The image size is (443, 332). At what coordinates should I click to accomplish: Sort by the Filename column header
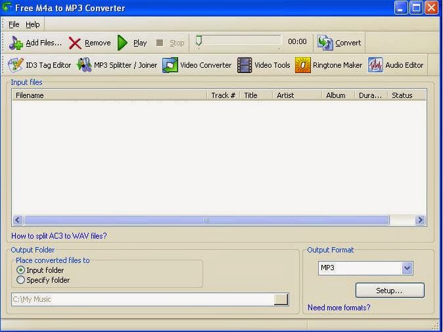[110, 95]
